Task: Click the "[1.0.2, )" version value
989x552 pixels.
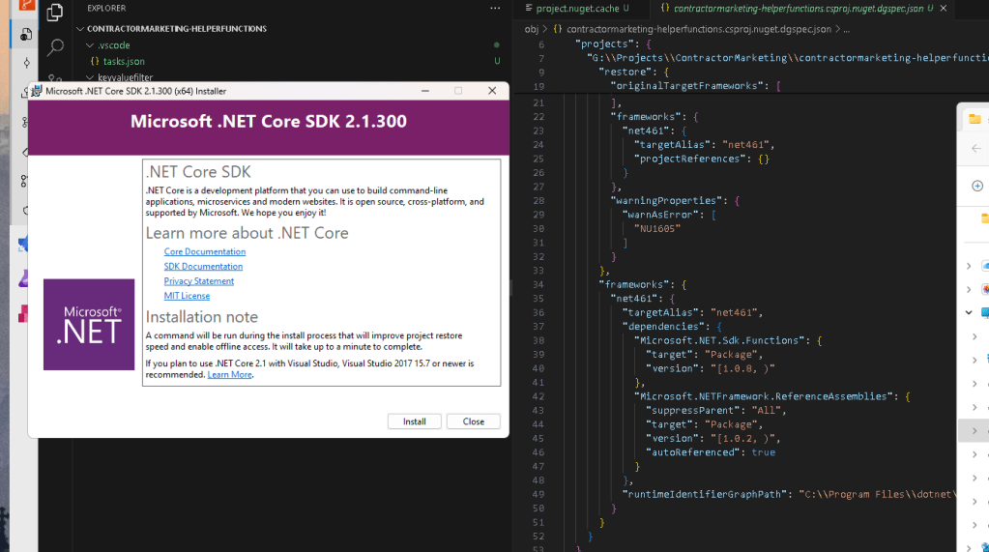Action: pos(742,439)
